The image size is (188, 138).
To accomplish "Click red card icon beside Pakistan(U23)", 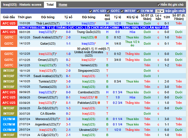I will [99, 103].
